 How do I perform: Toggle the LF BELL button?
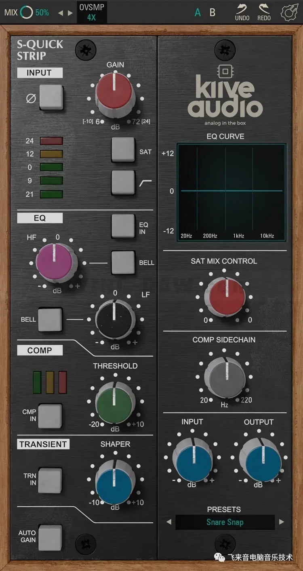[x=50, y=319]
